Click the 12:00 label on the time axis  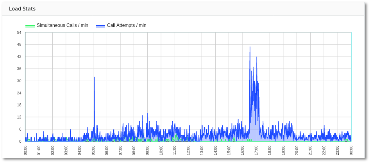[188, 150]
